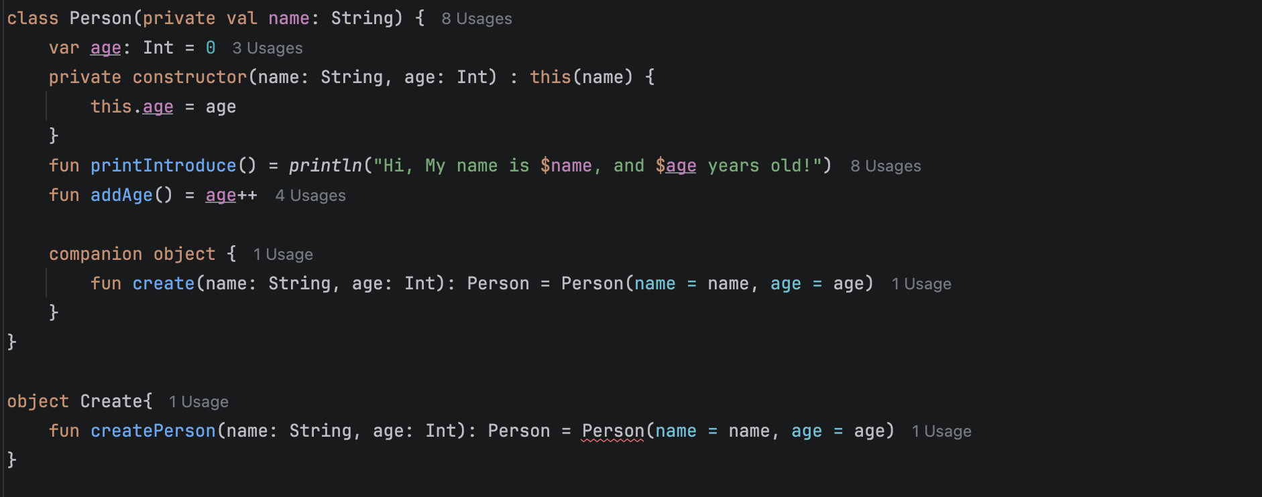Screen dimensions: 1262x497
Task: Click the 'create' function name in companion
Action: click(163, 283)
